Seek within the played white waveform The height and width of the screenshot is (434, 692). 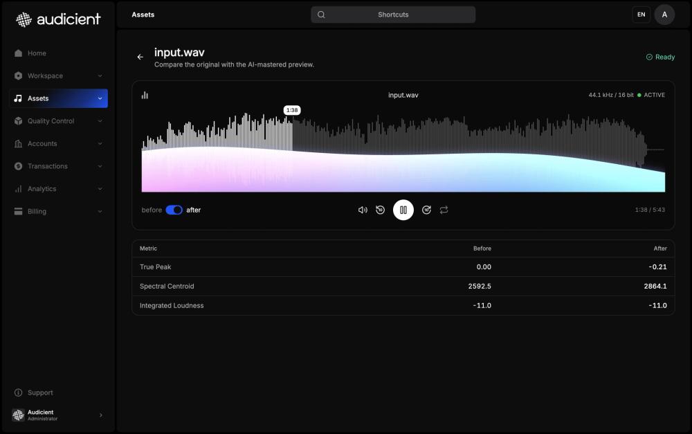217,132
